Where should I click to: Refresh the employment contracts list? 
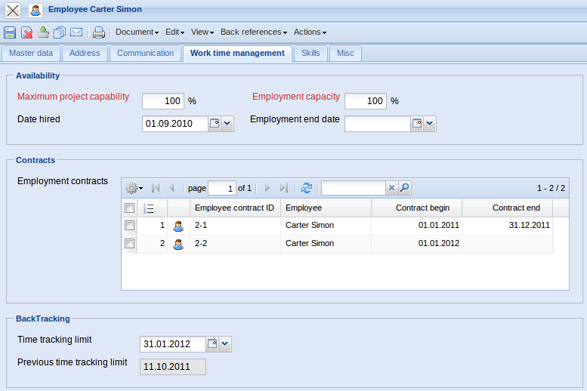[x=306, y=188]
